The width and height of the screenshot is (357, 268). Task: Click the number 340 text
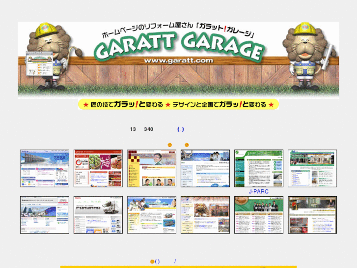coord(149,129)
